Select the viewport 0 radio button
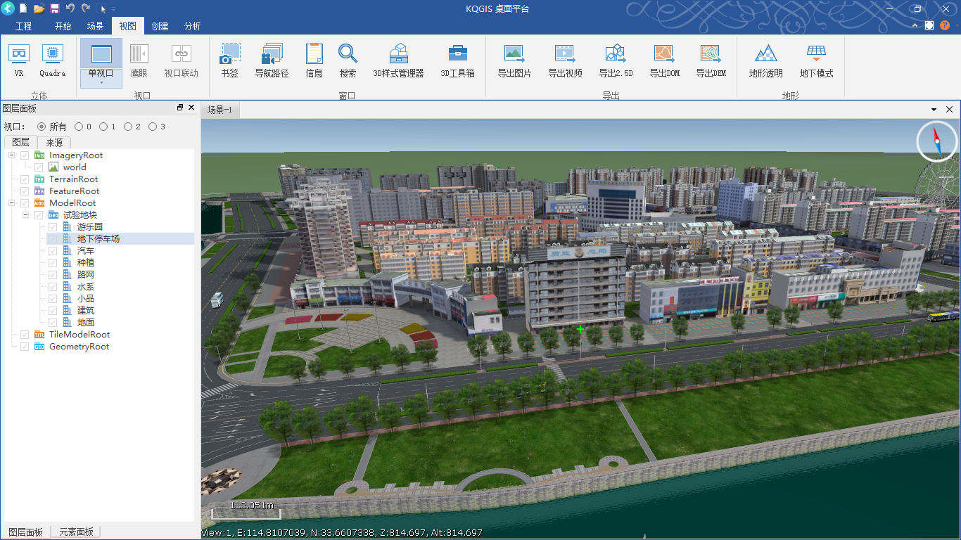The width and height of the screenshot is (961, 540). click(77, 127)
